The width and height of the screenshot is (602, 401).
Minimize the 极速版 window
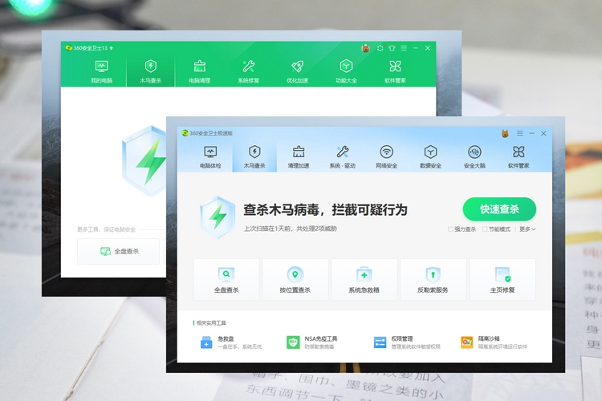[x=531, y=133]
